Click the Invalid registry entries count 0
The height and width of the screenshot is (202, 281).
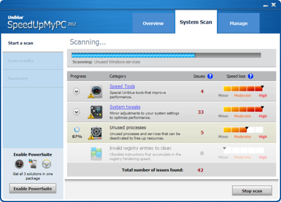coord(202,153)
